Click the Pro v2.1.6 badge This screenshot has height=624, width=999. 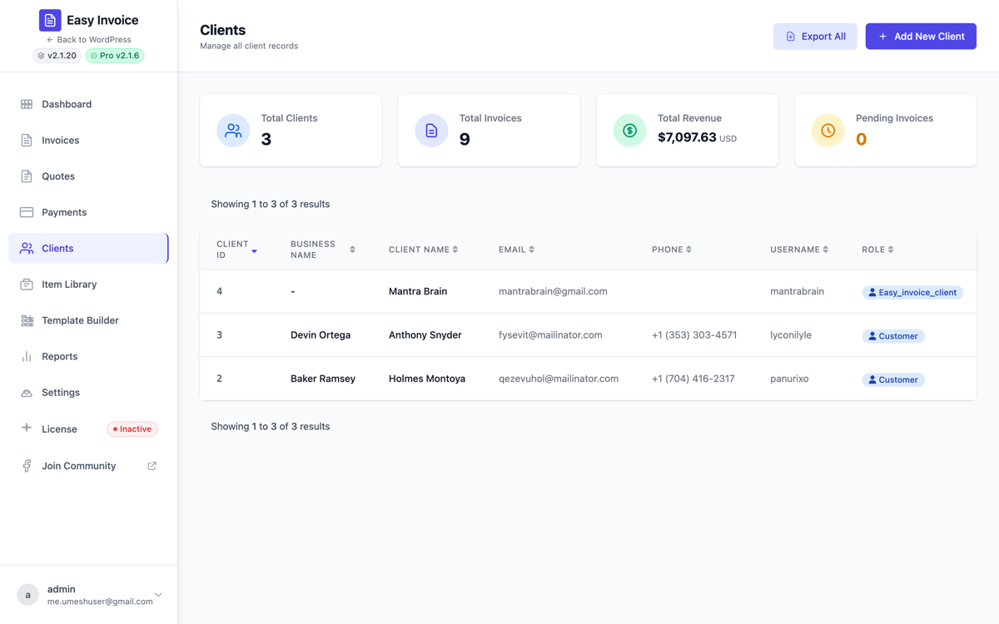coord(115,56)
